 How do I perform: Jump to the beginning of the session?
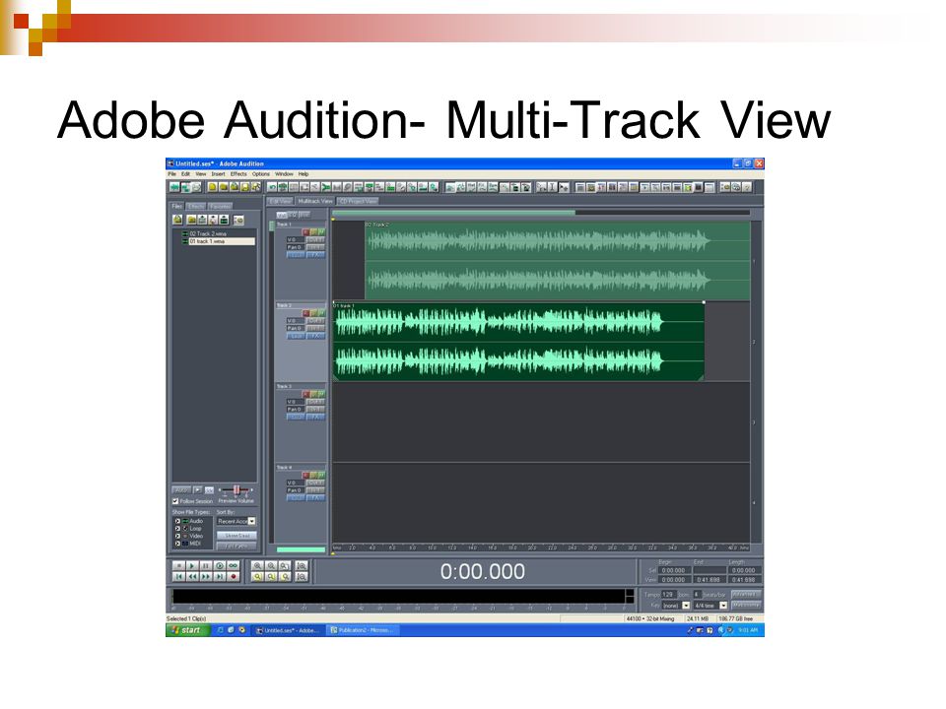pos(178,577)
